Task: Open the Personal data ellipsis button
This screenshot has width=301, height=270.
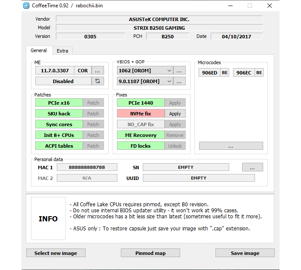Action: point(252,167)
